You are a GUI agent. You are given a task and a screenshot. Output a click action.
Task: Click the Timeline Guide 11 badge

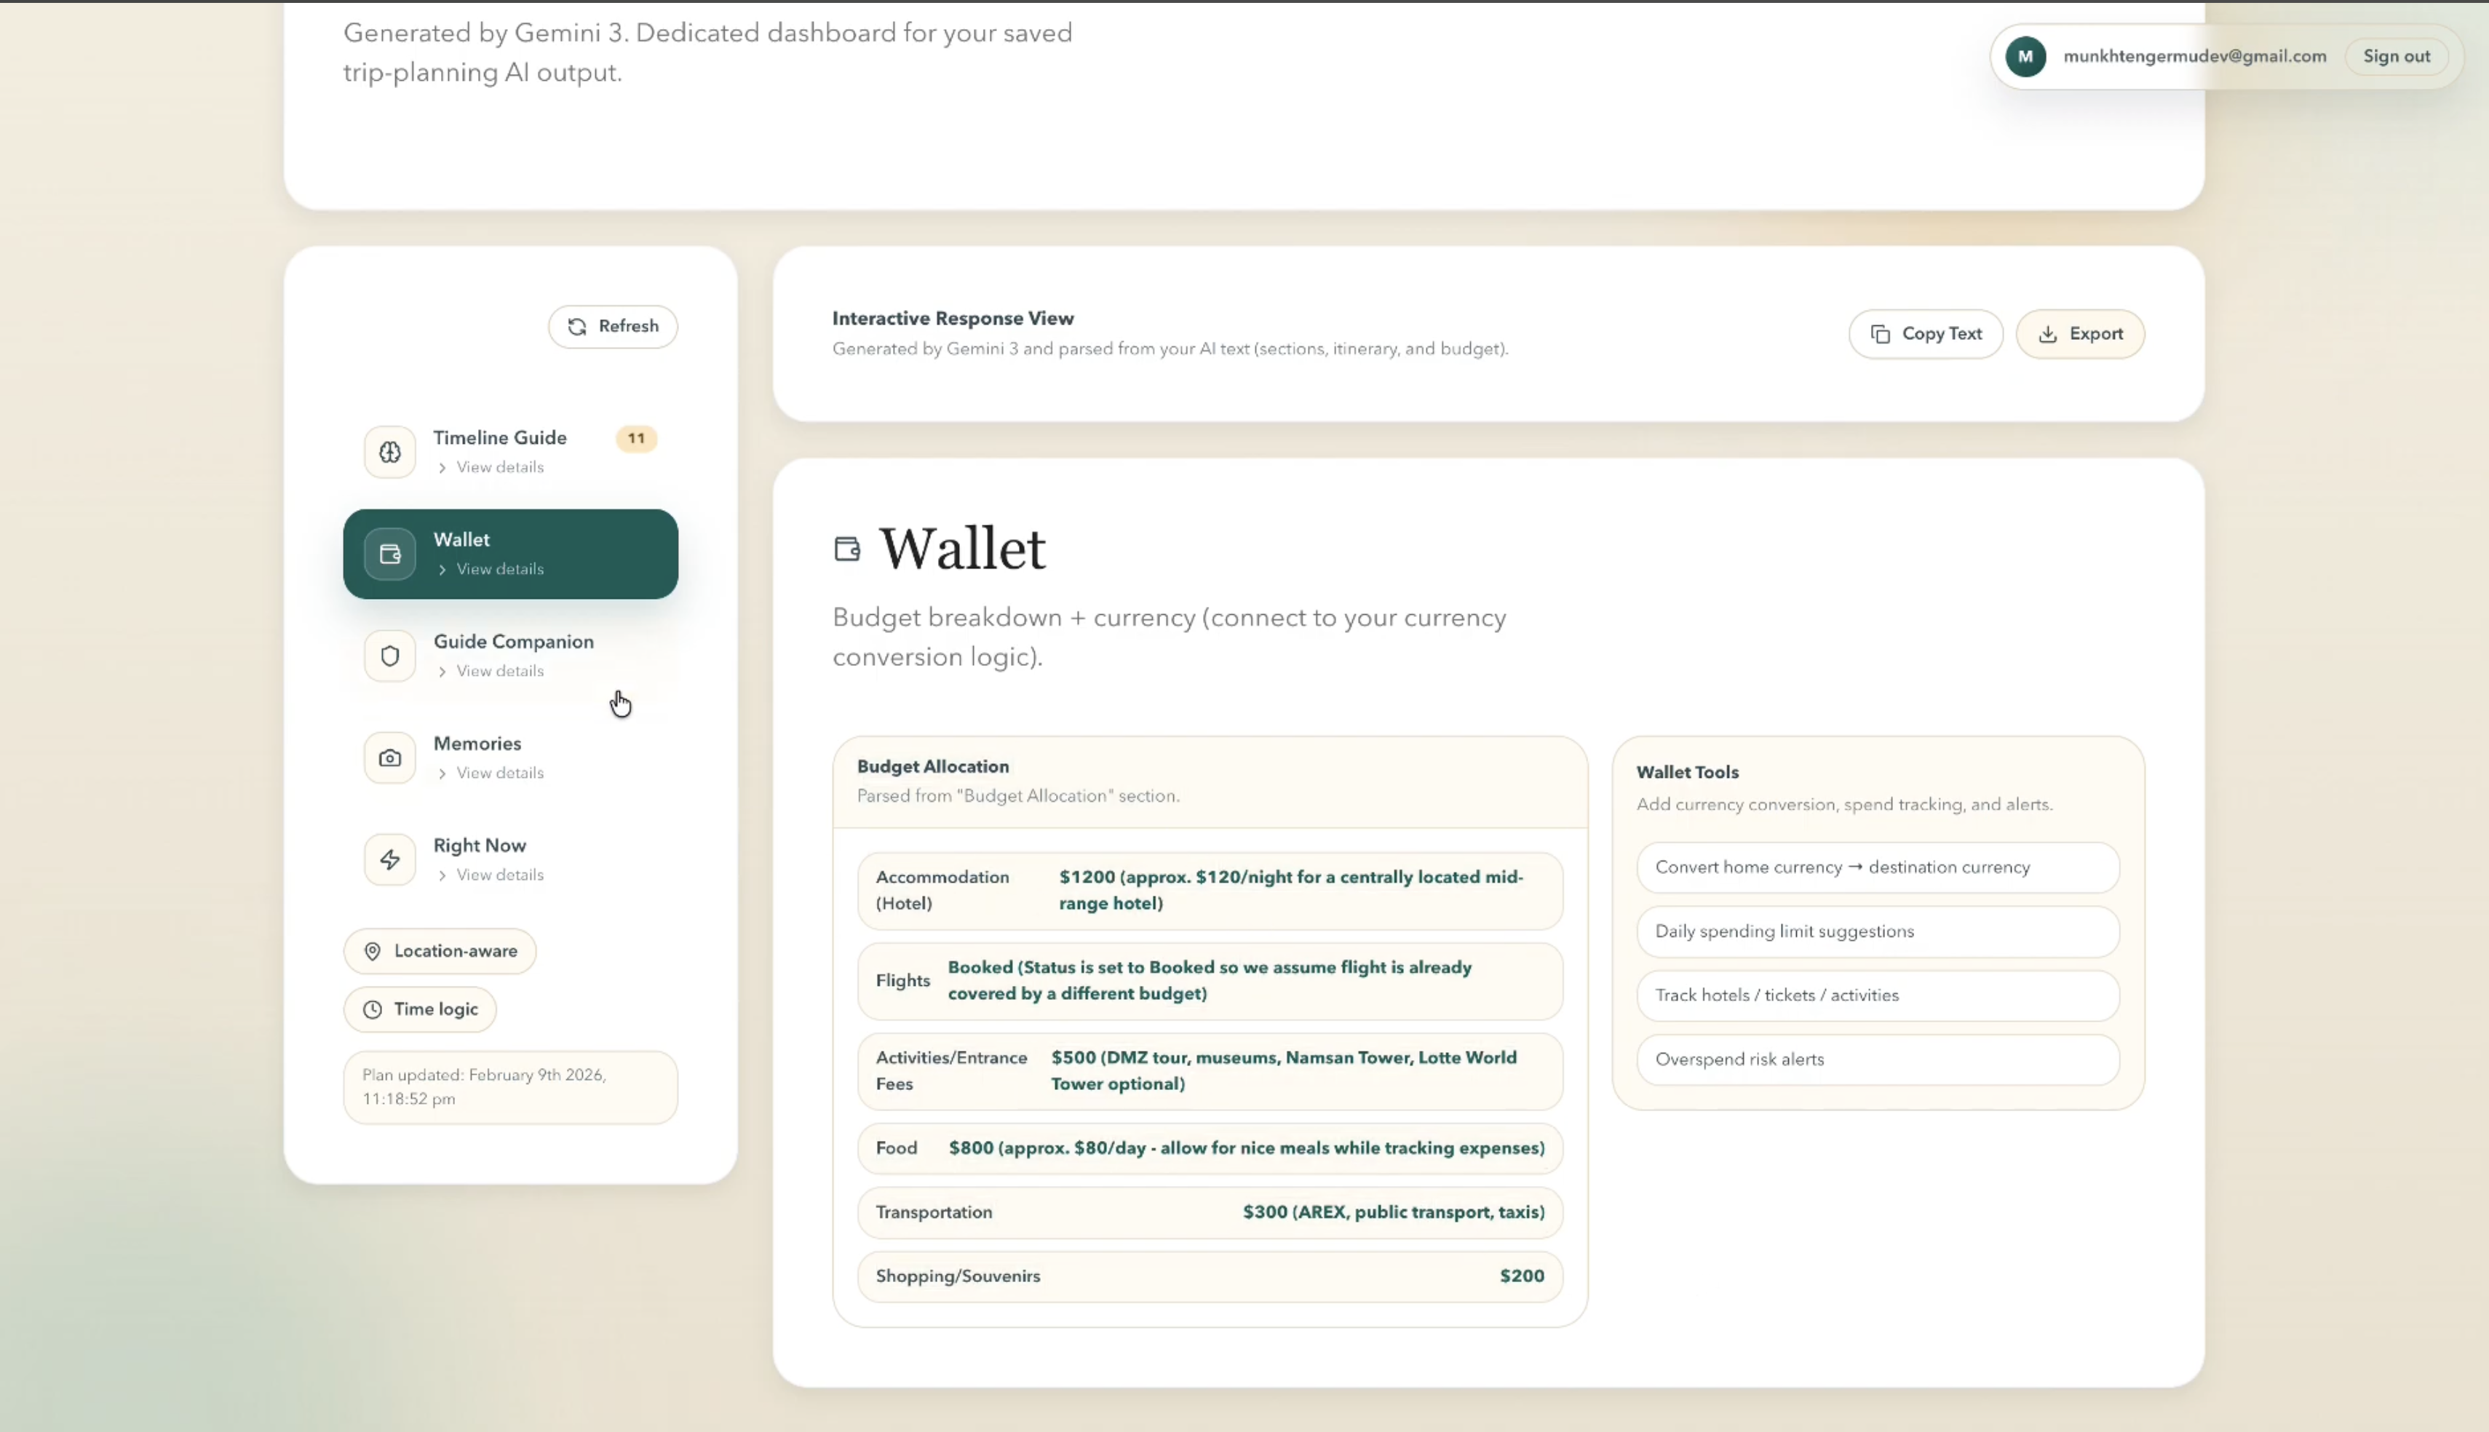[x=636, y=439]
